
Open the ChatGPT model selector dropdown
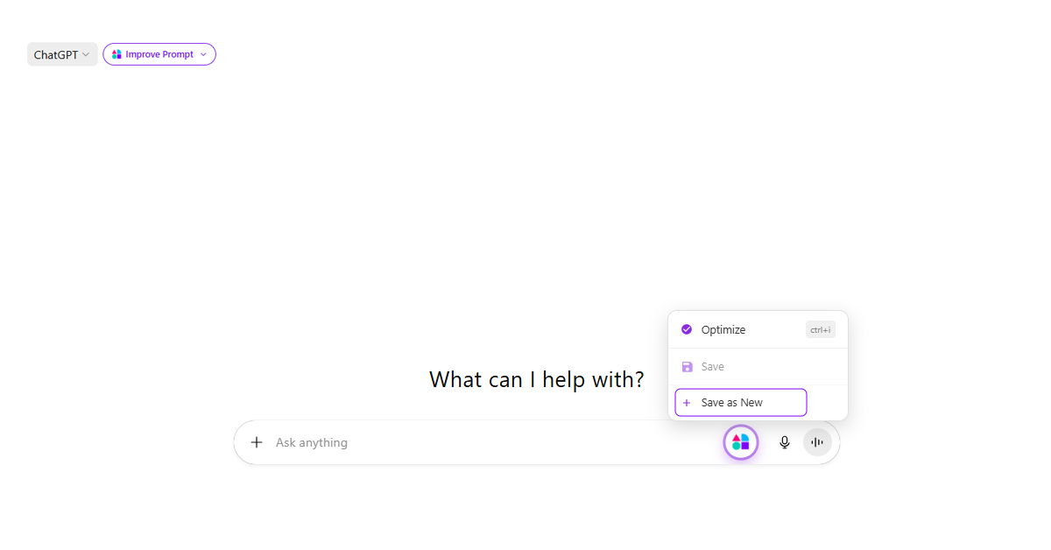pyautogui.click(x=61, y=53)
